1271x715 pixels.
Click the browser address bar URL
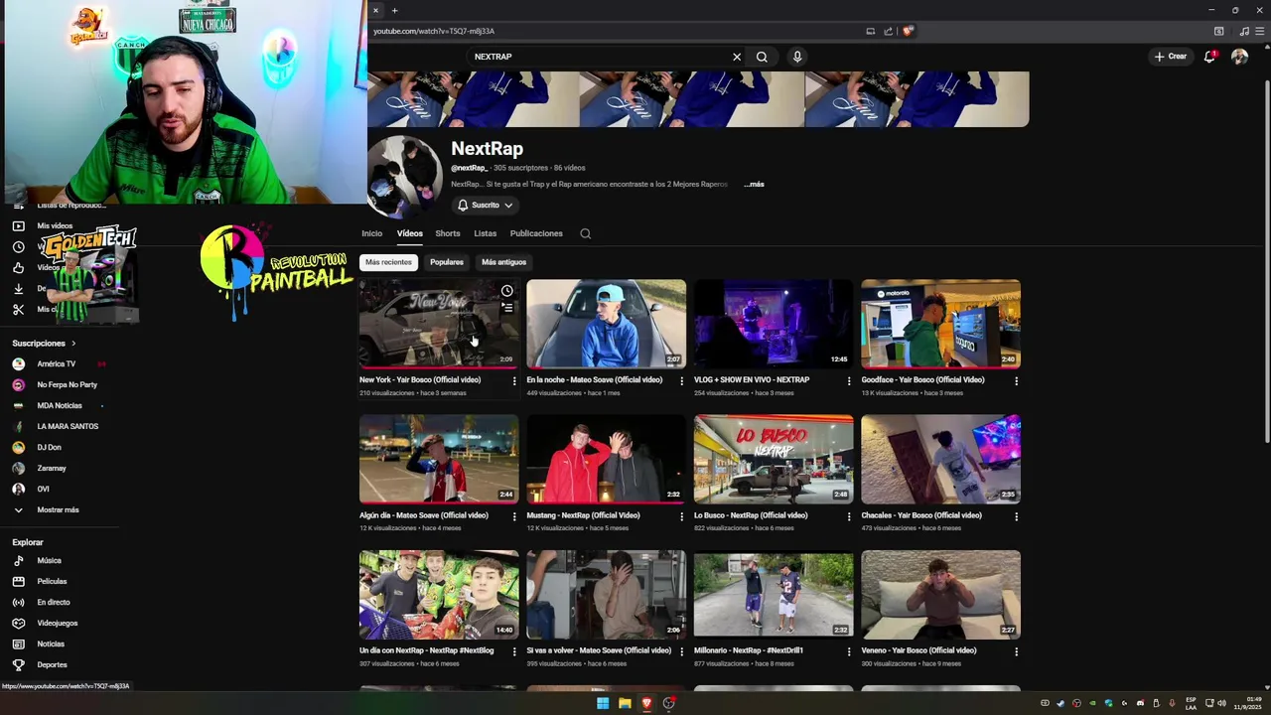(x=434, y=31)
